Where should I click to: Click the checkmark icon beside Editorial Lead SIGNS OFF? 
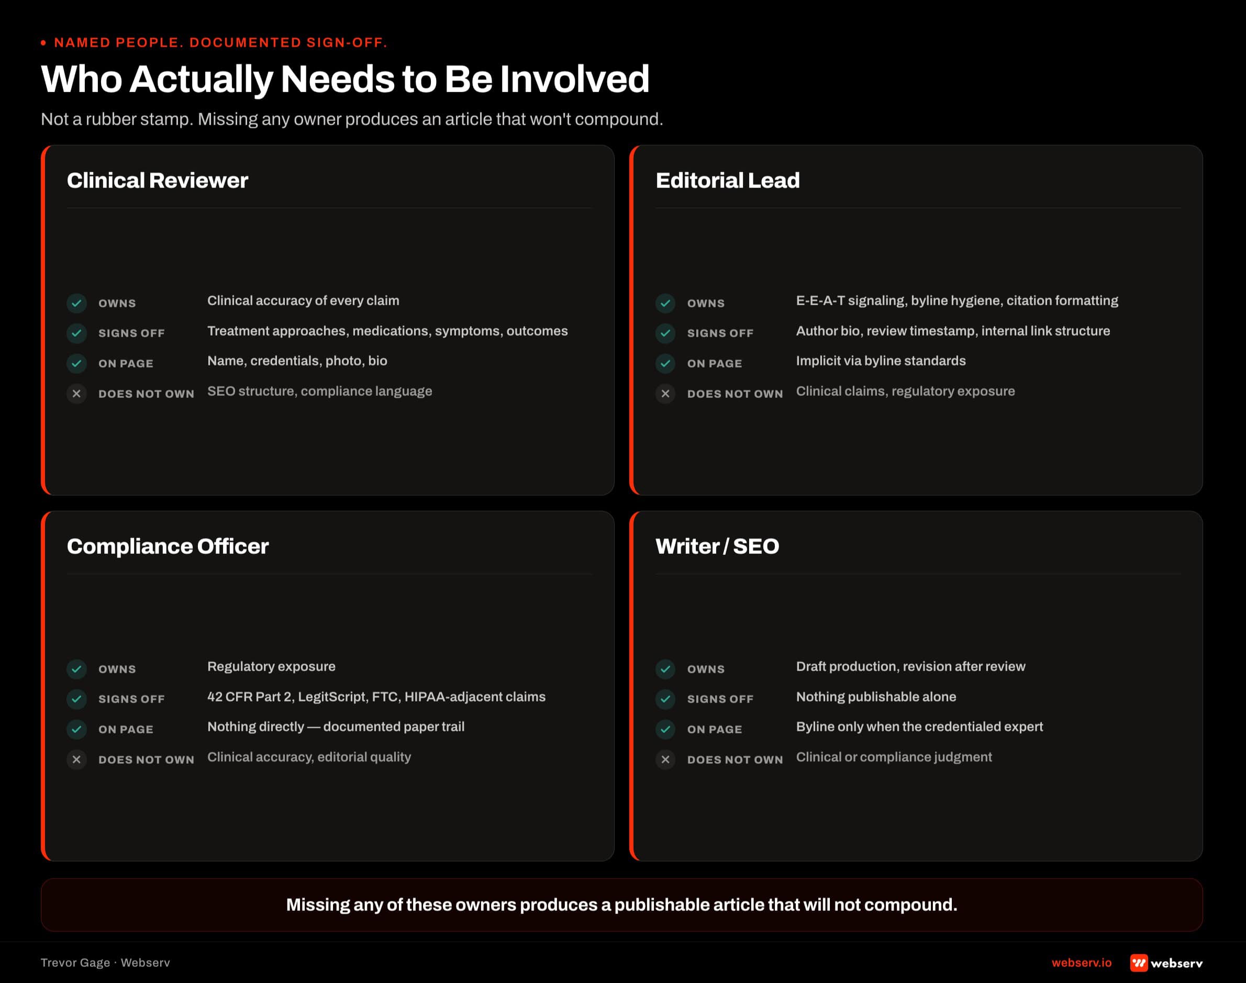(x=665, y=333)
